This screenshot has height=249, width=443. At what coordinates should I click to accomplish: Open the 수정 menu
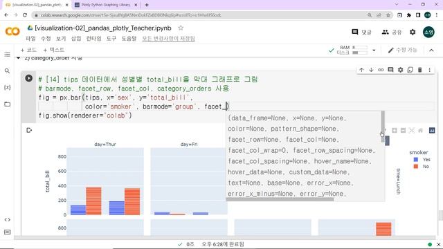[x=46, y=39]
